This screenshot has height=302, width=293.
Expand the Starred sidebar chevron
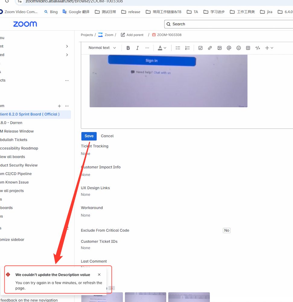(x=67, y=55)
